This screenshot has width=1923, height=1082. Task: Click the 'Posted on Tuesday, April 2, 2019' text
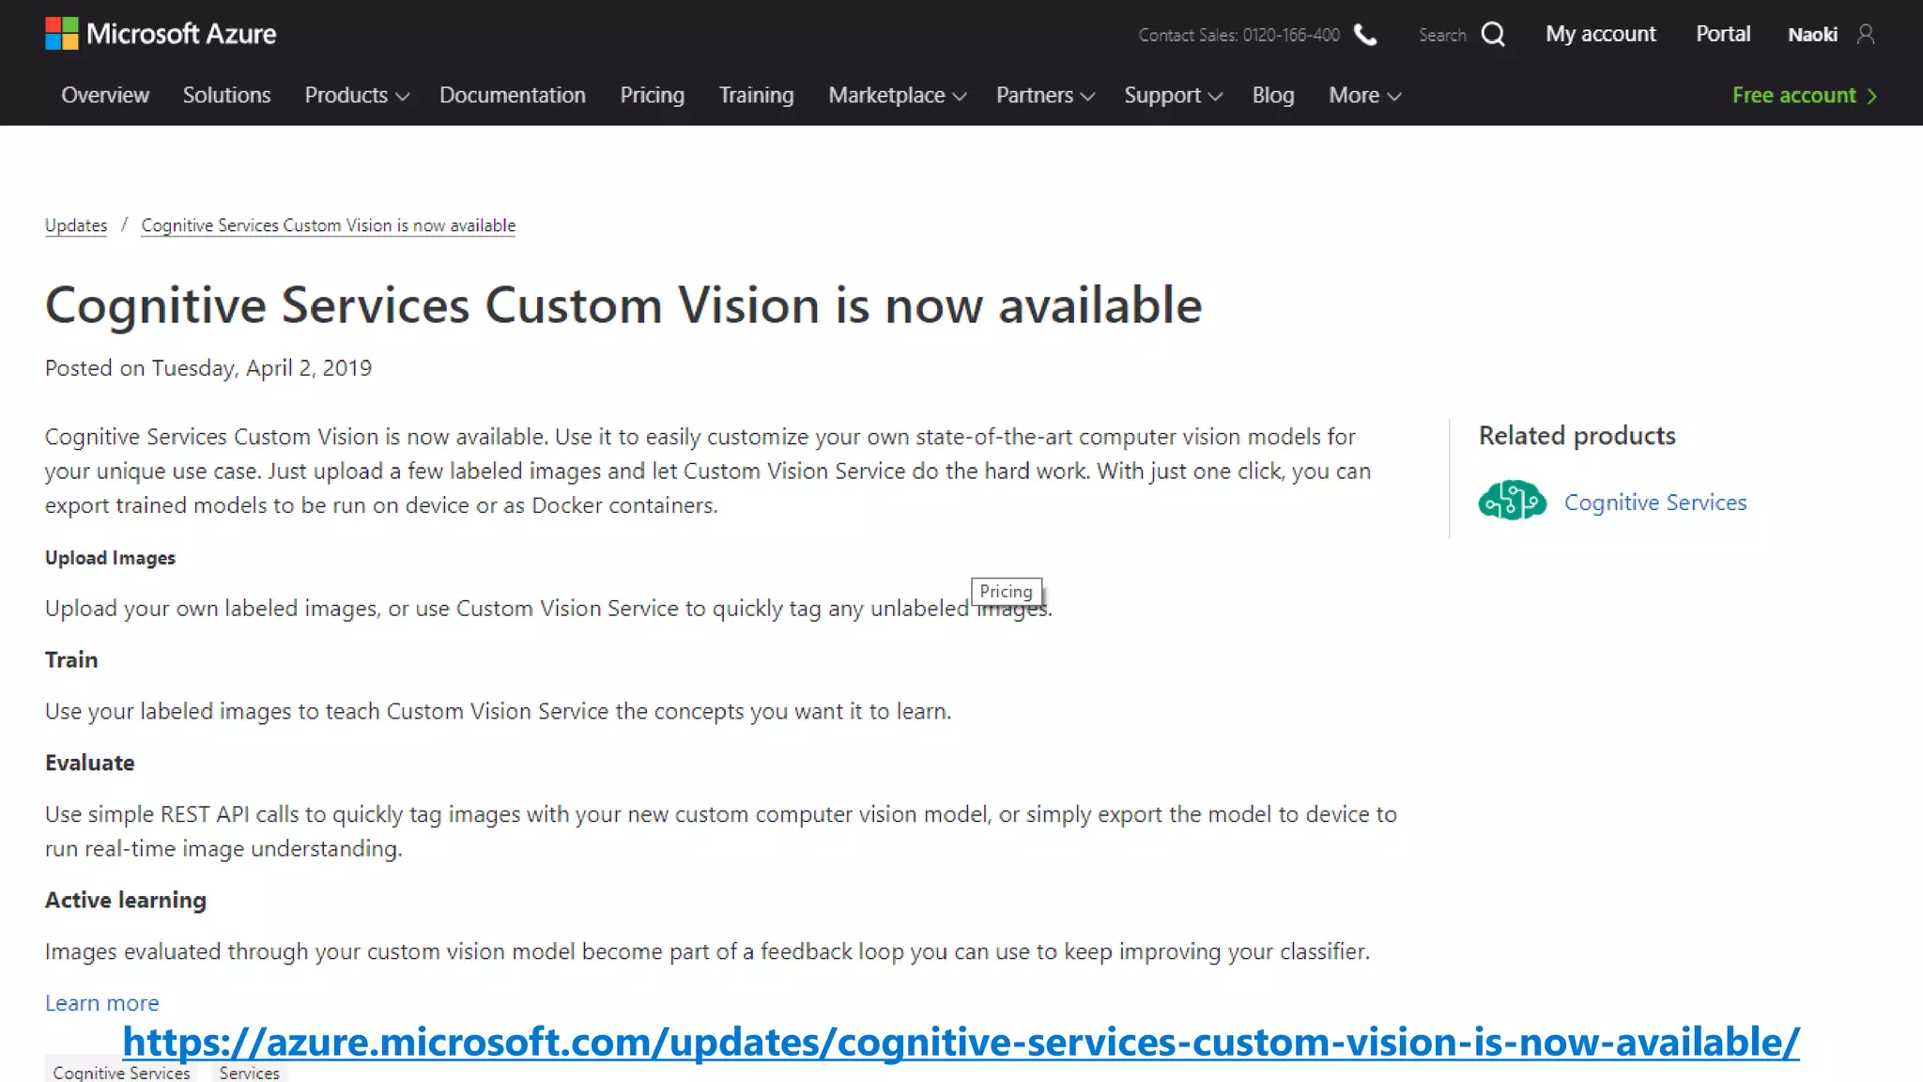click(208, 368)
